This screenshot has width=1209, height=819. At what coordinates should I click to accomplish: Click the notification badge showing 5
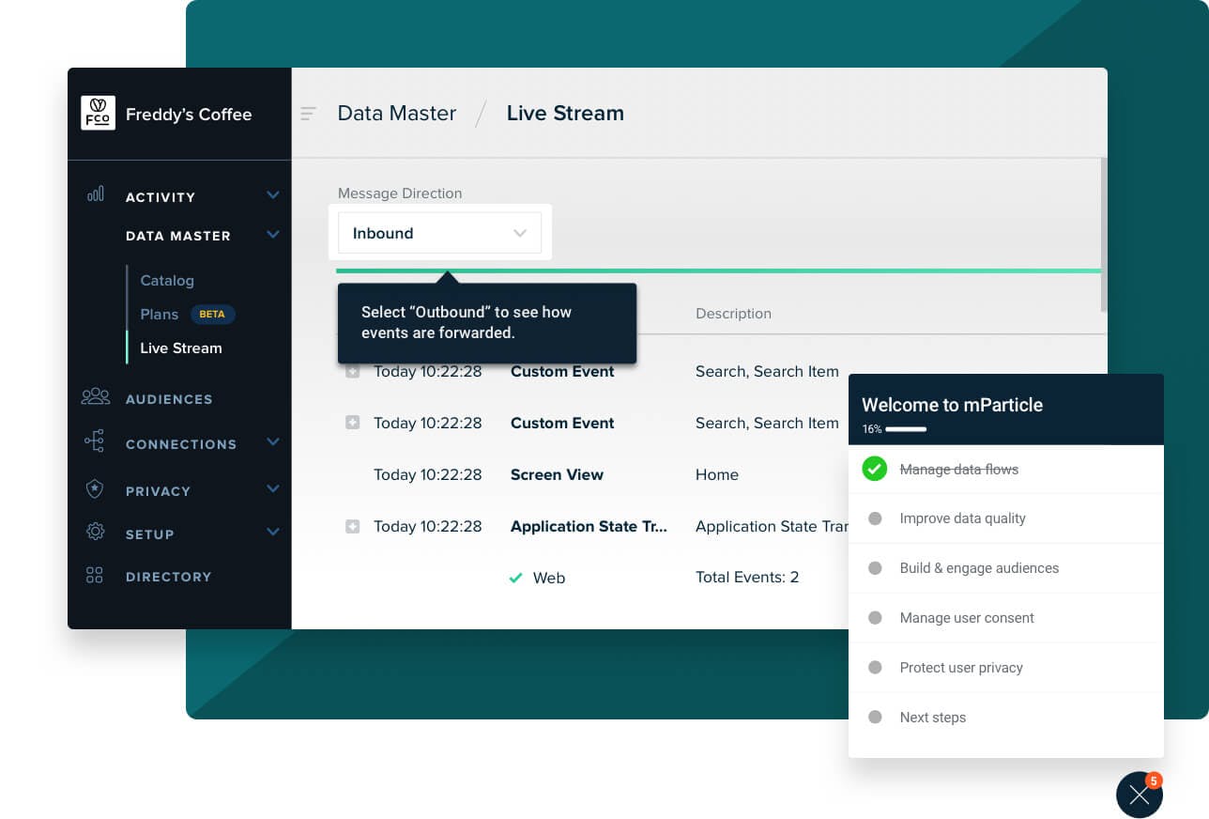pos(1154,780)
